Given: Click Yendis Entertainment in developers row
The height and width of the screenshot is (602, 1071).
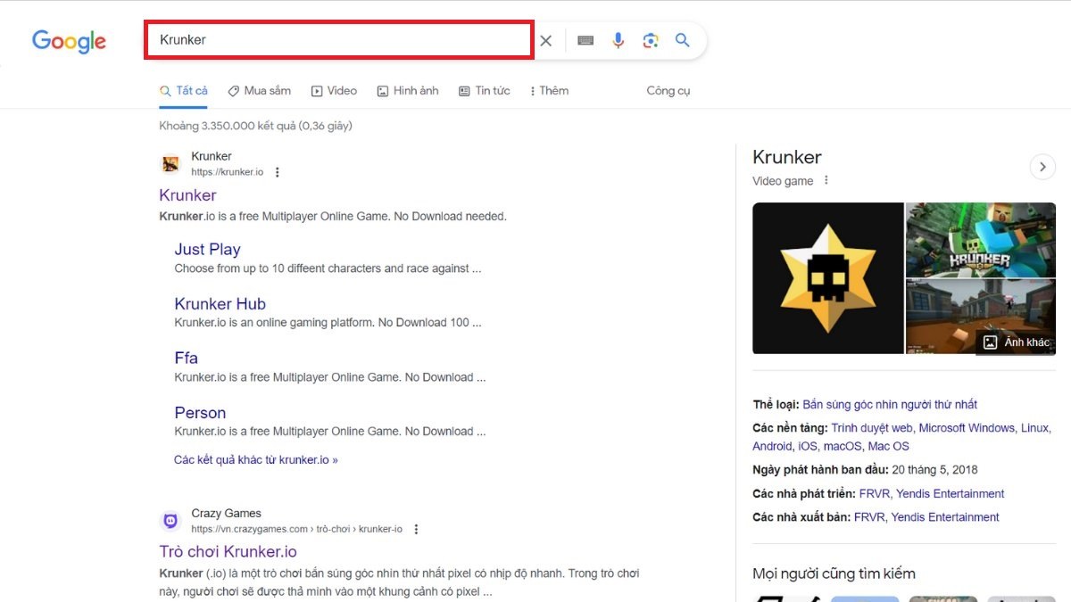Looking at the screenshot, I should (950, 494).
